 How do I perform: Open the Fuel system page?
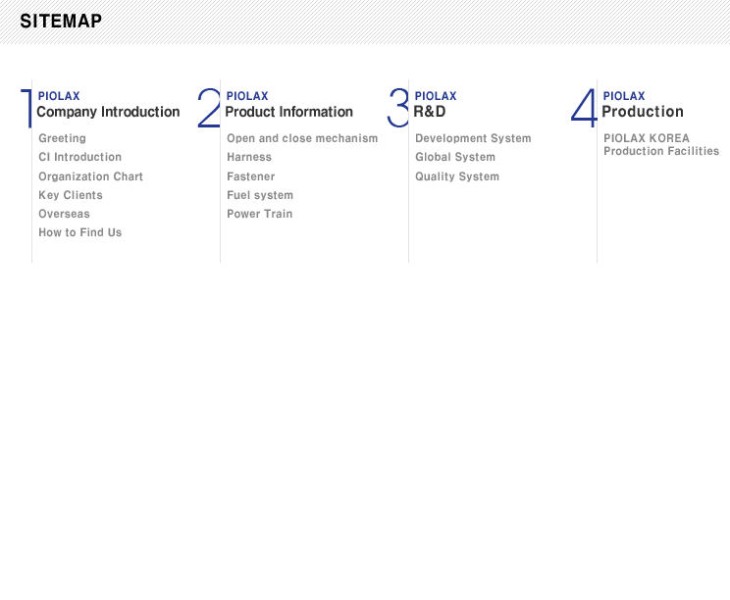click(x=260, y=195)
